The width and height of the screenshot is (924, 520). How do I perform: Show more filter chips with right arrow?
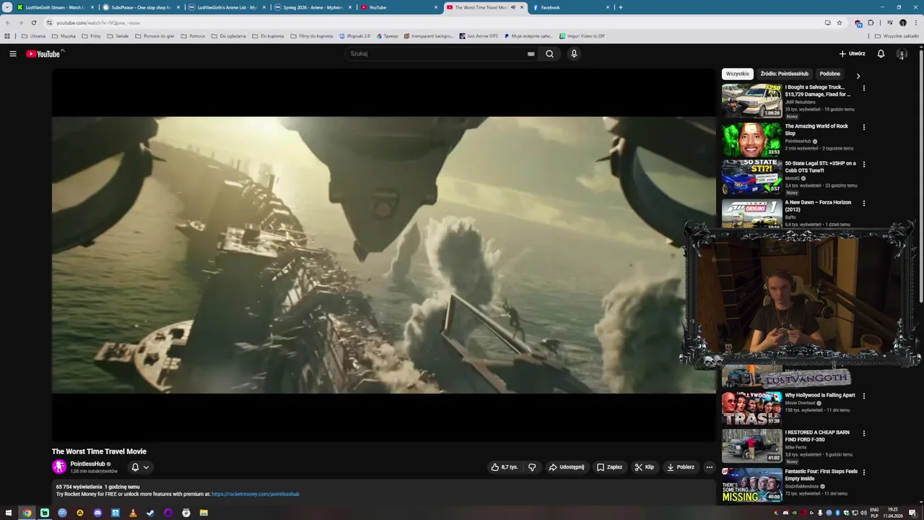[x=858, y=75]
